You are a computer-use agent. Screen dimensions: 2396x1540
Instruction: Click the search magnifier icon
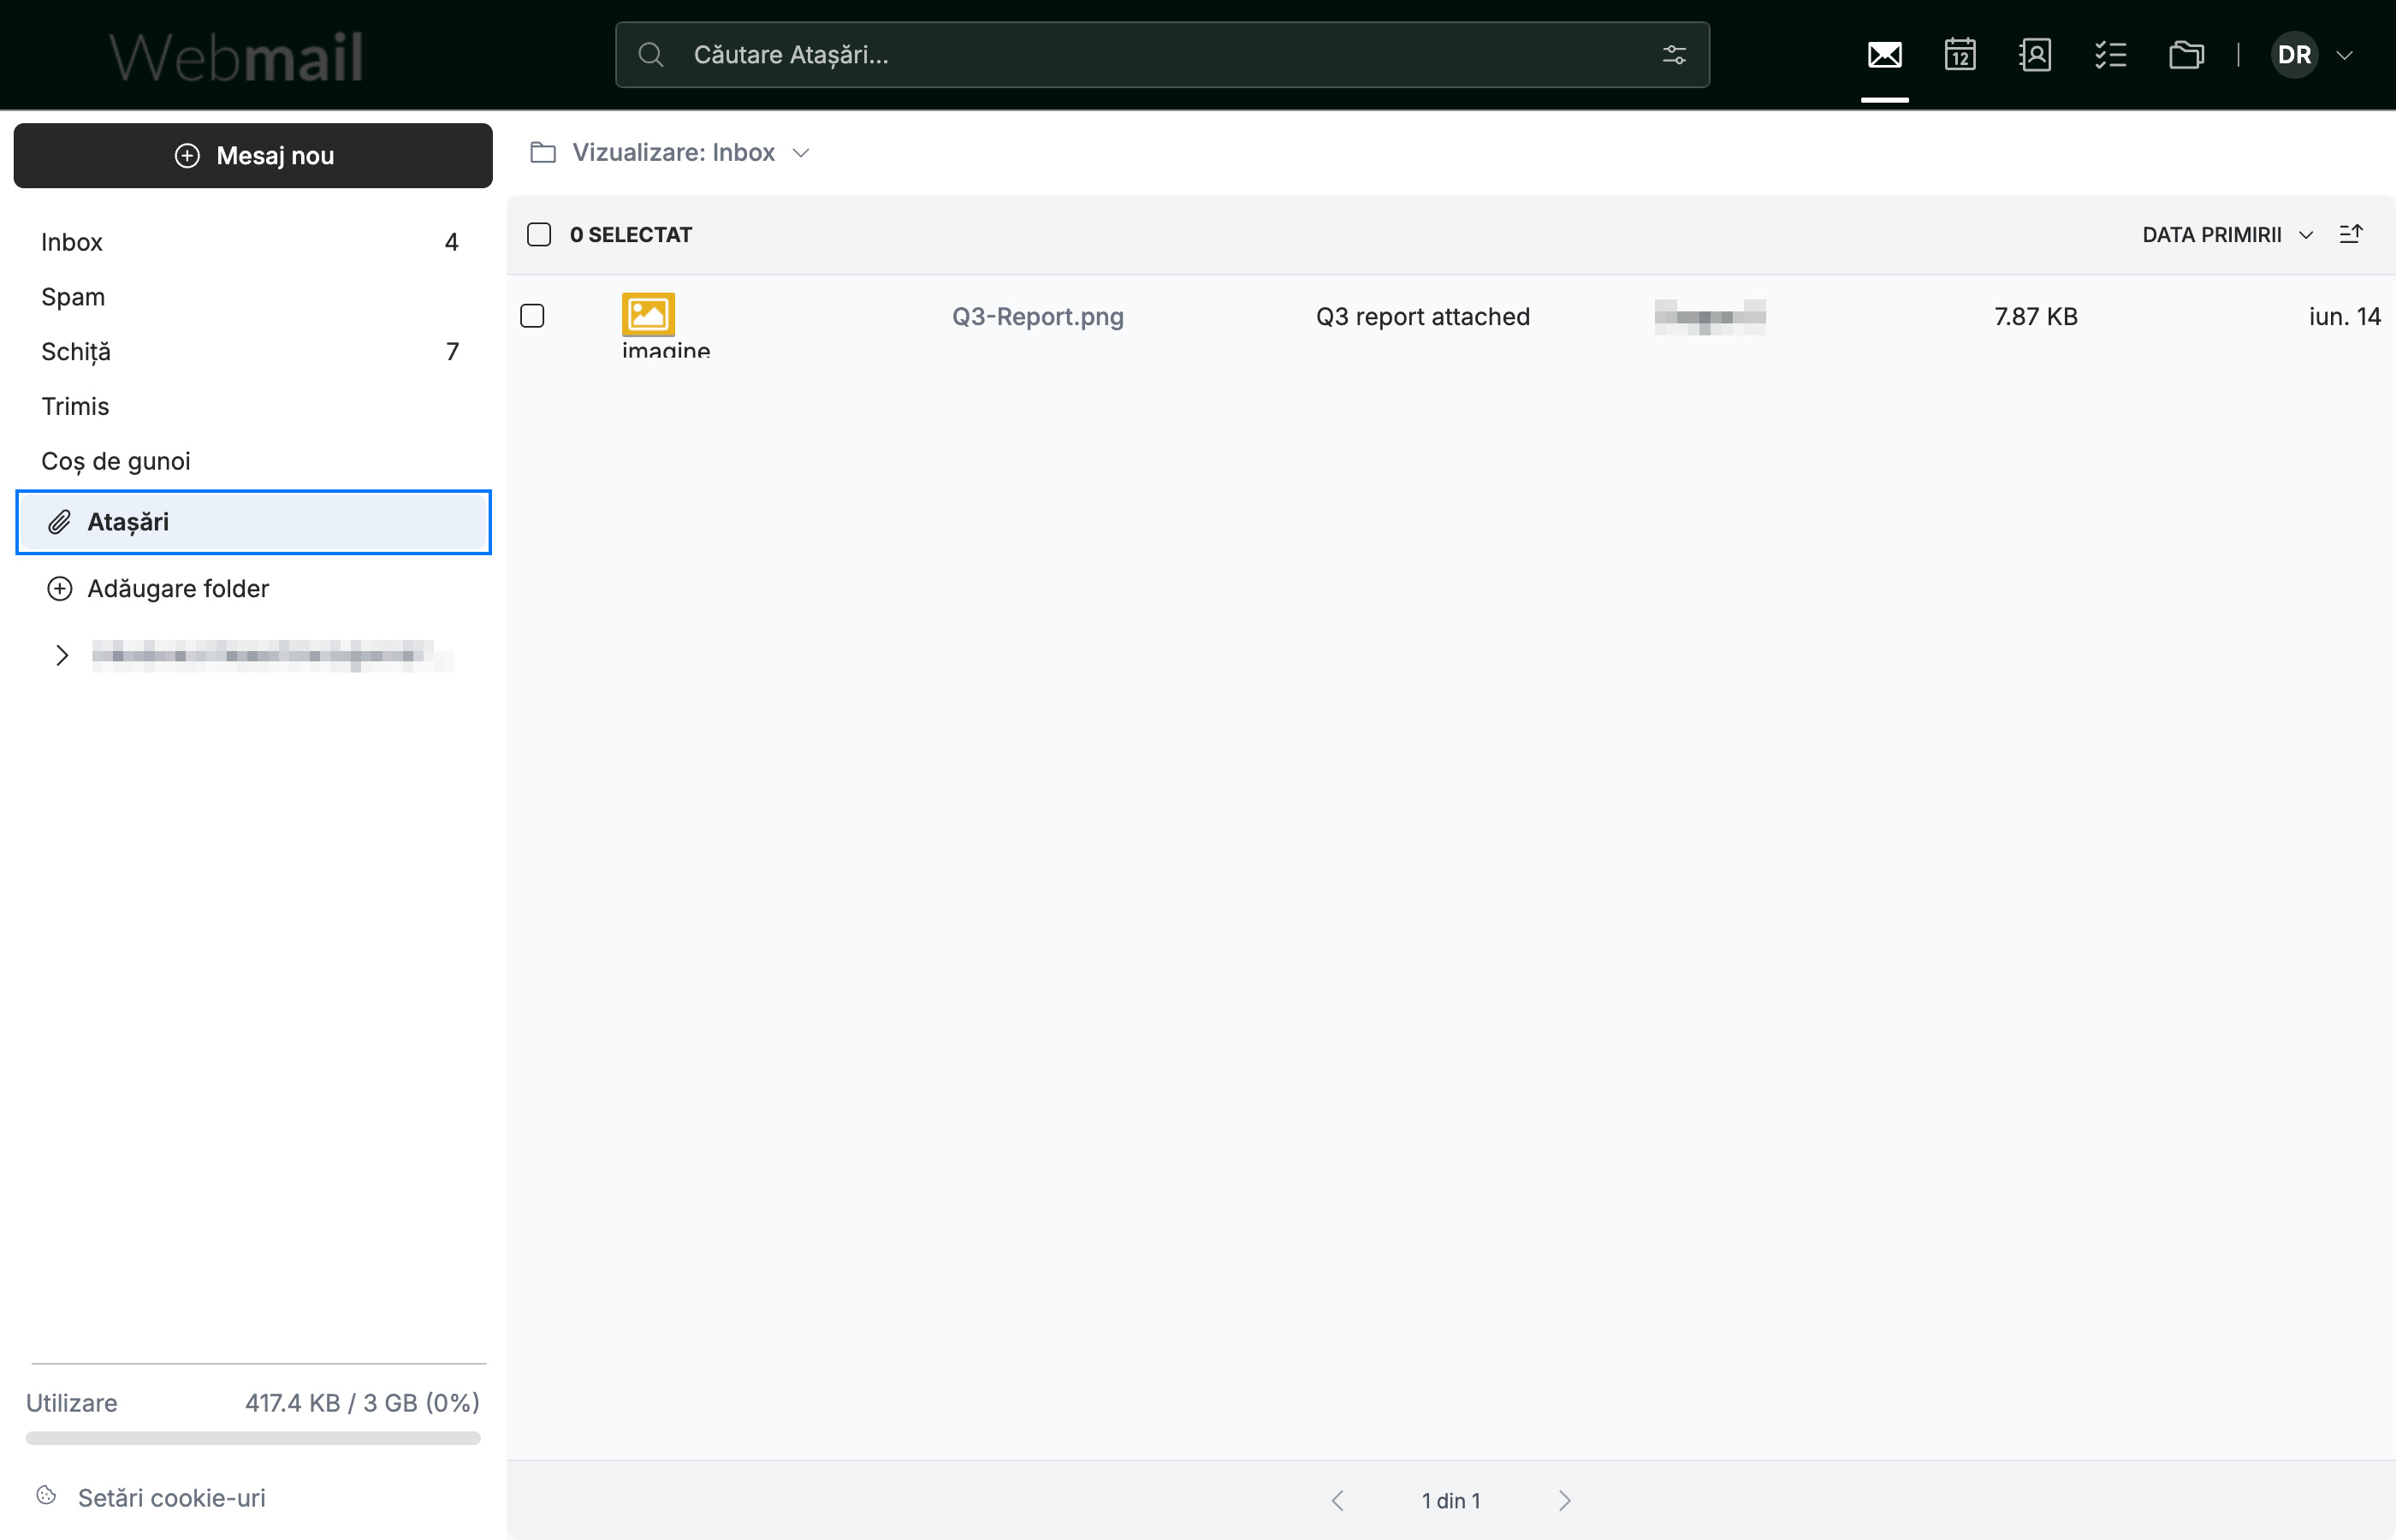click(x=651, y=55)
